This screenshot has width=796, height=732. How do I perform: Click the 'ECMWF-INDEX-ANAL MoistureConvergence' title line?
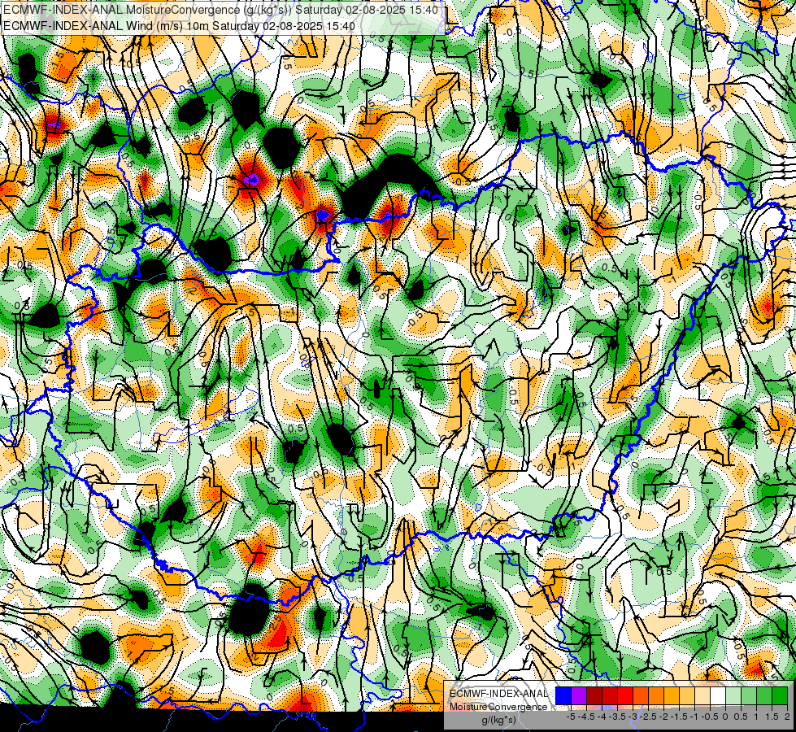(x=221, y=10)
